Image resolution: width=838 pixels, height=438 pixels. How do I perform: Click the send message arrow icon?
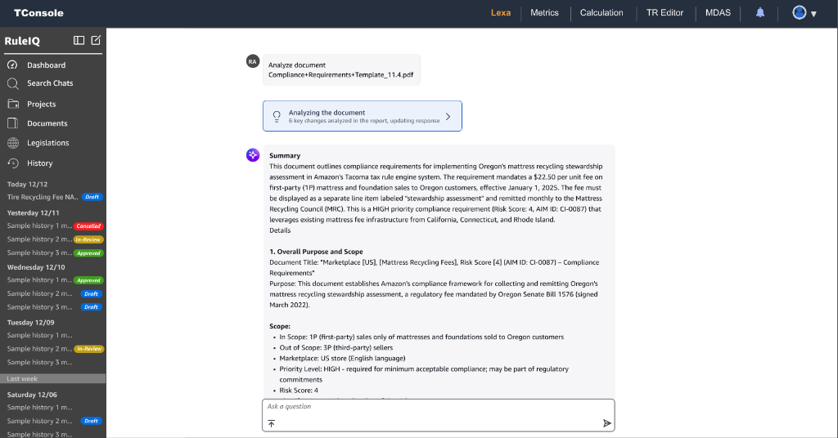pyautogui.click(x=606, y=423)
